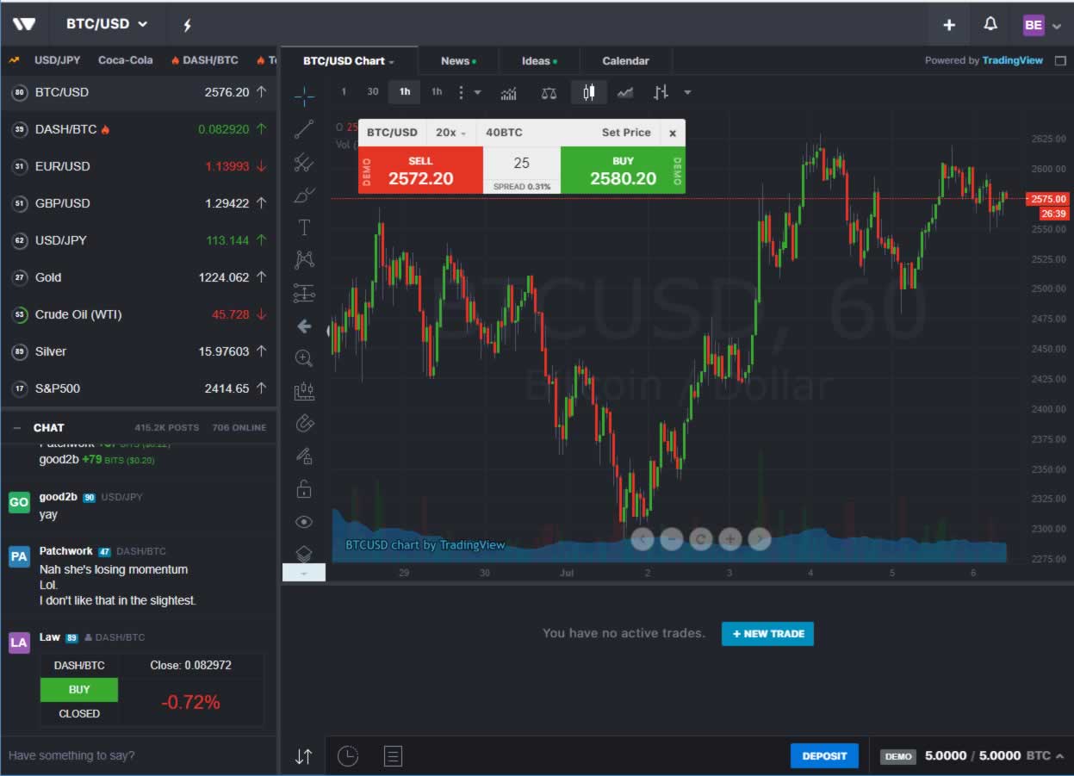Switch to the Ideas tab
1074x776 pixels.
pyautogui.click(x=539, y=61)
